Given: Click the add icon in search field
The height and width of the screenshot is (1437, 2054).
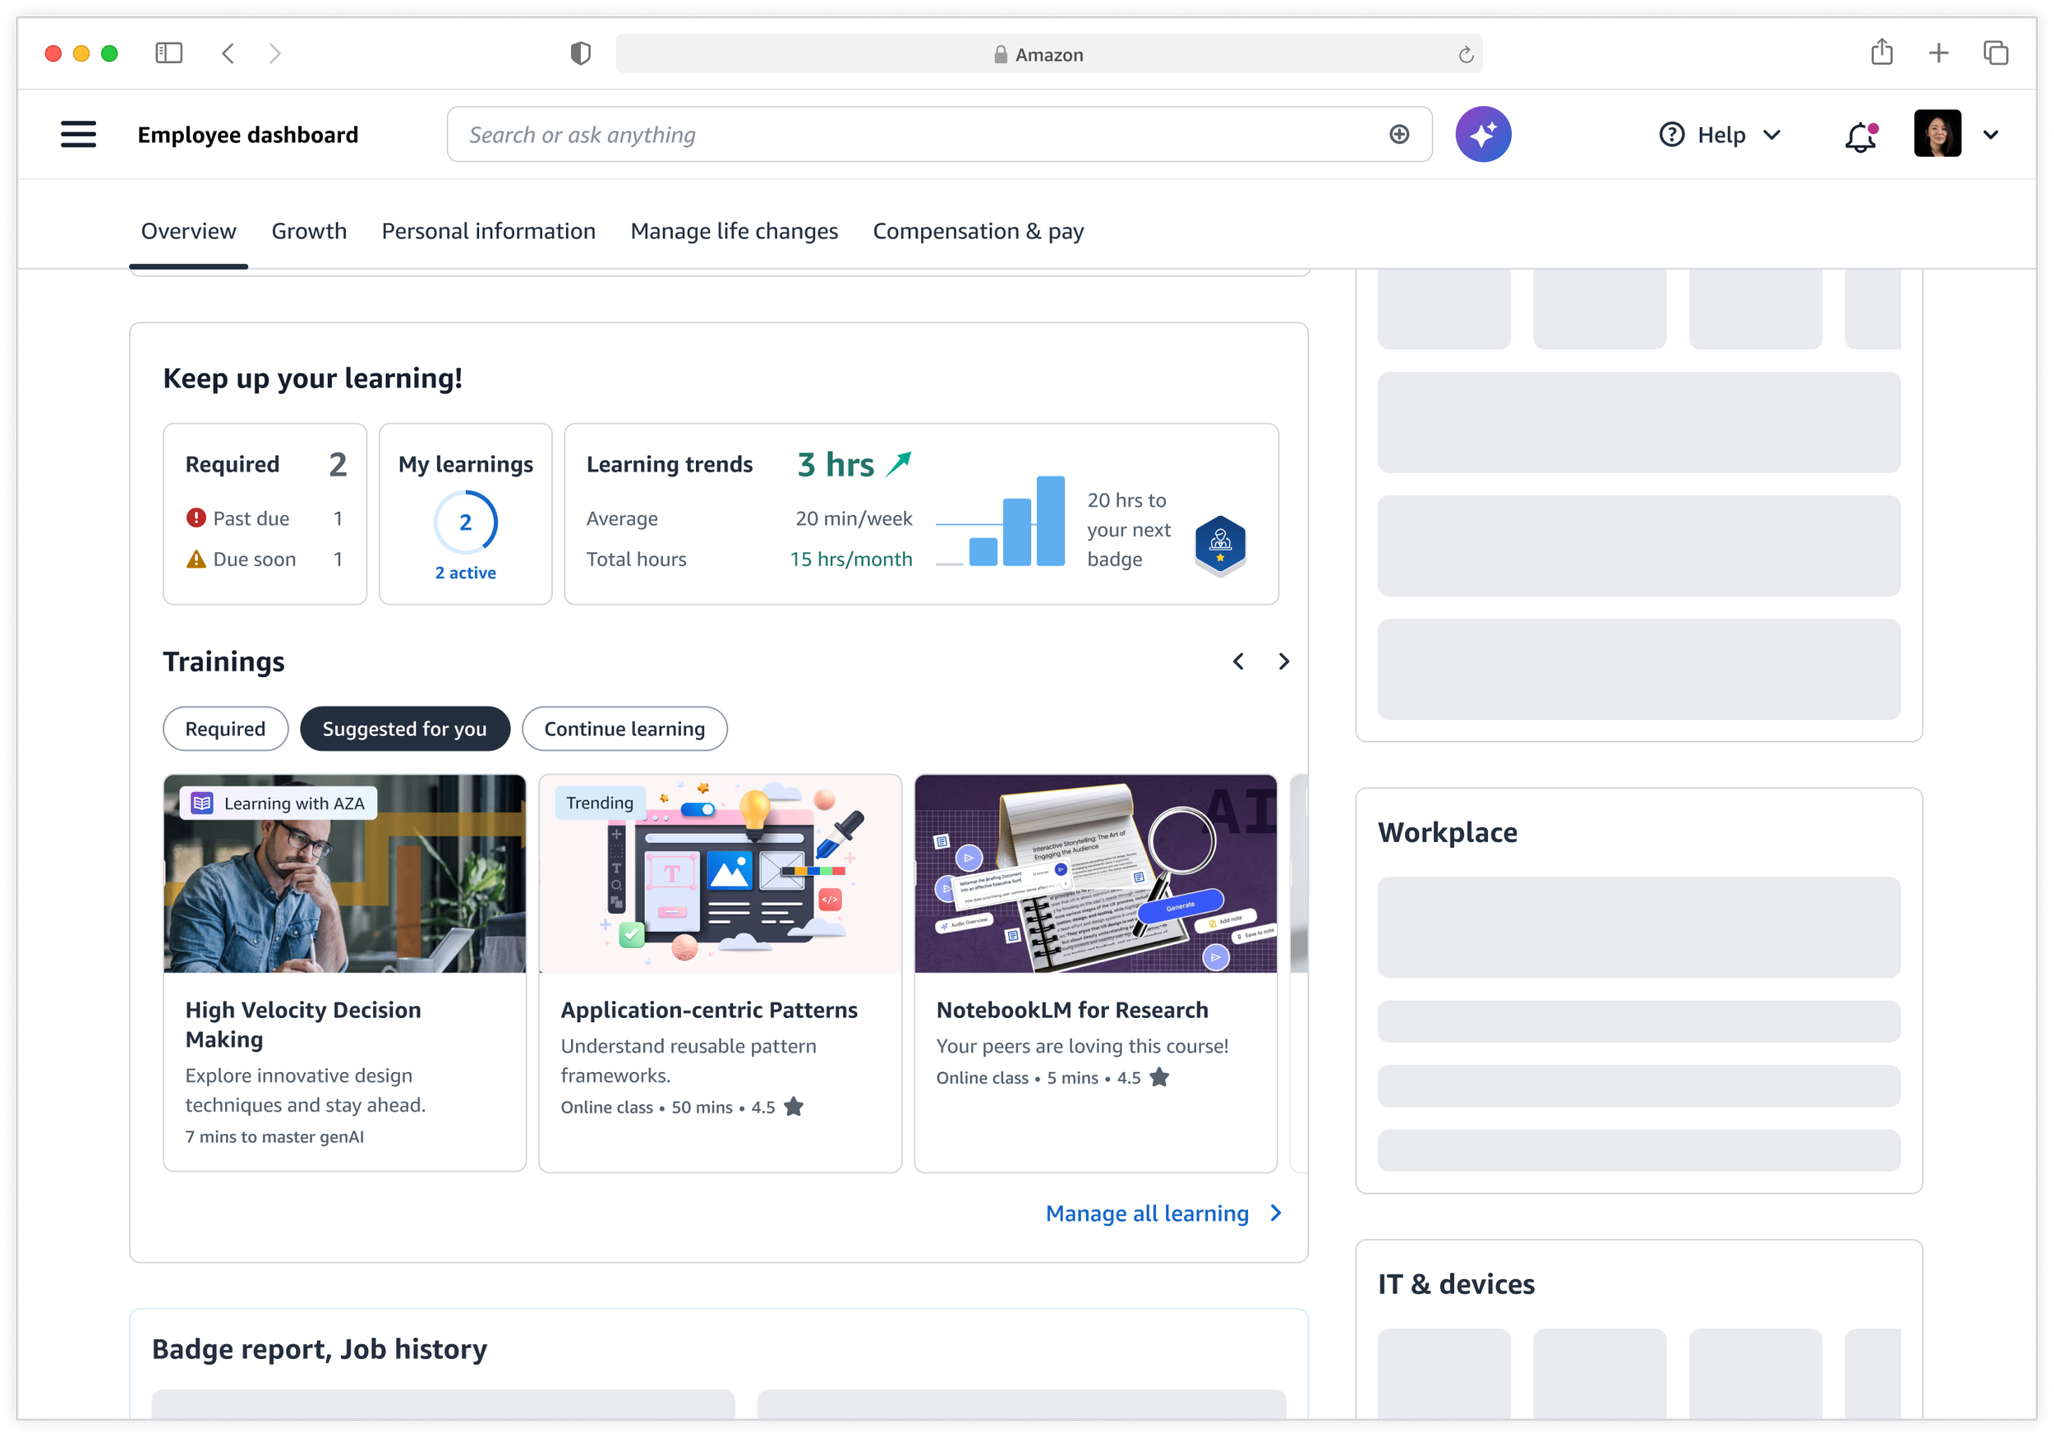Looking at the screenshot, I should (x=1399, y=134).
